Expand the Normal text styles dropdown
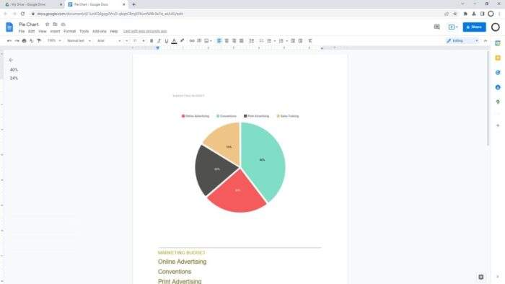Screen dimensions: 505x284 79,41
